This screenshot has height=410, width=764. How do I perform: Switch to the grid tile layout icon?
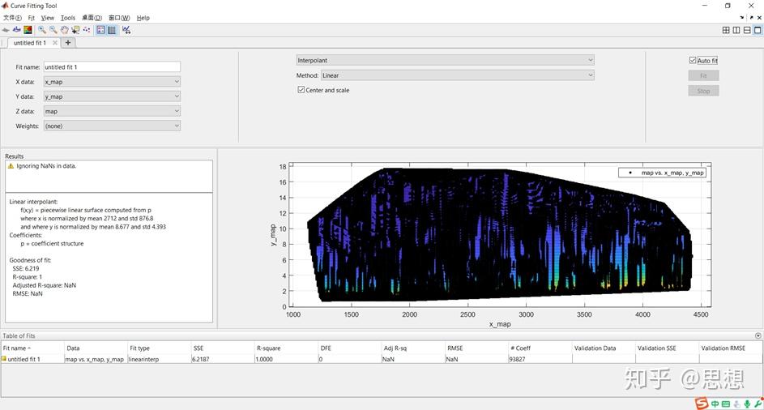pos(726,30)
